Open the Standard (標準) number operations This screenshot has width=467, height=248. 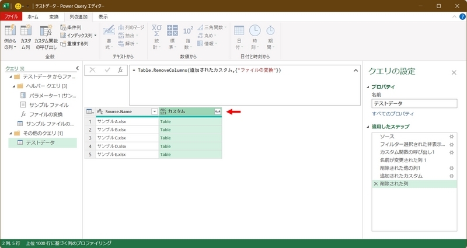[x=172, y=37]
